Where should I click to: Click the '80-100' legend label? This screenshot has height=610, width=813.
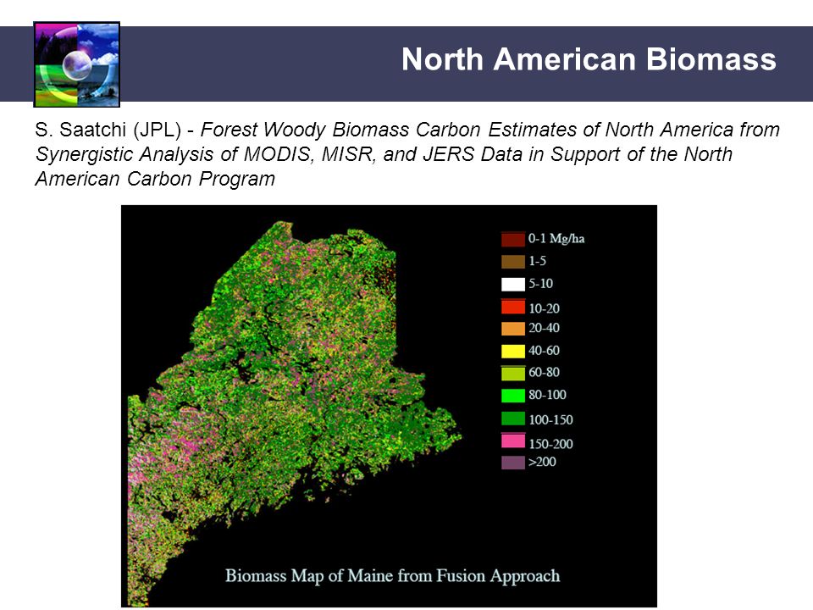point(548,395)
